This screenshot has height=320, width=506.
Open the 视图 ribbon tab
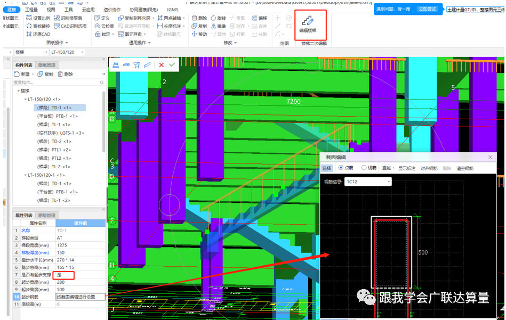point(51,10)
